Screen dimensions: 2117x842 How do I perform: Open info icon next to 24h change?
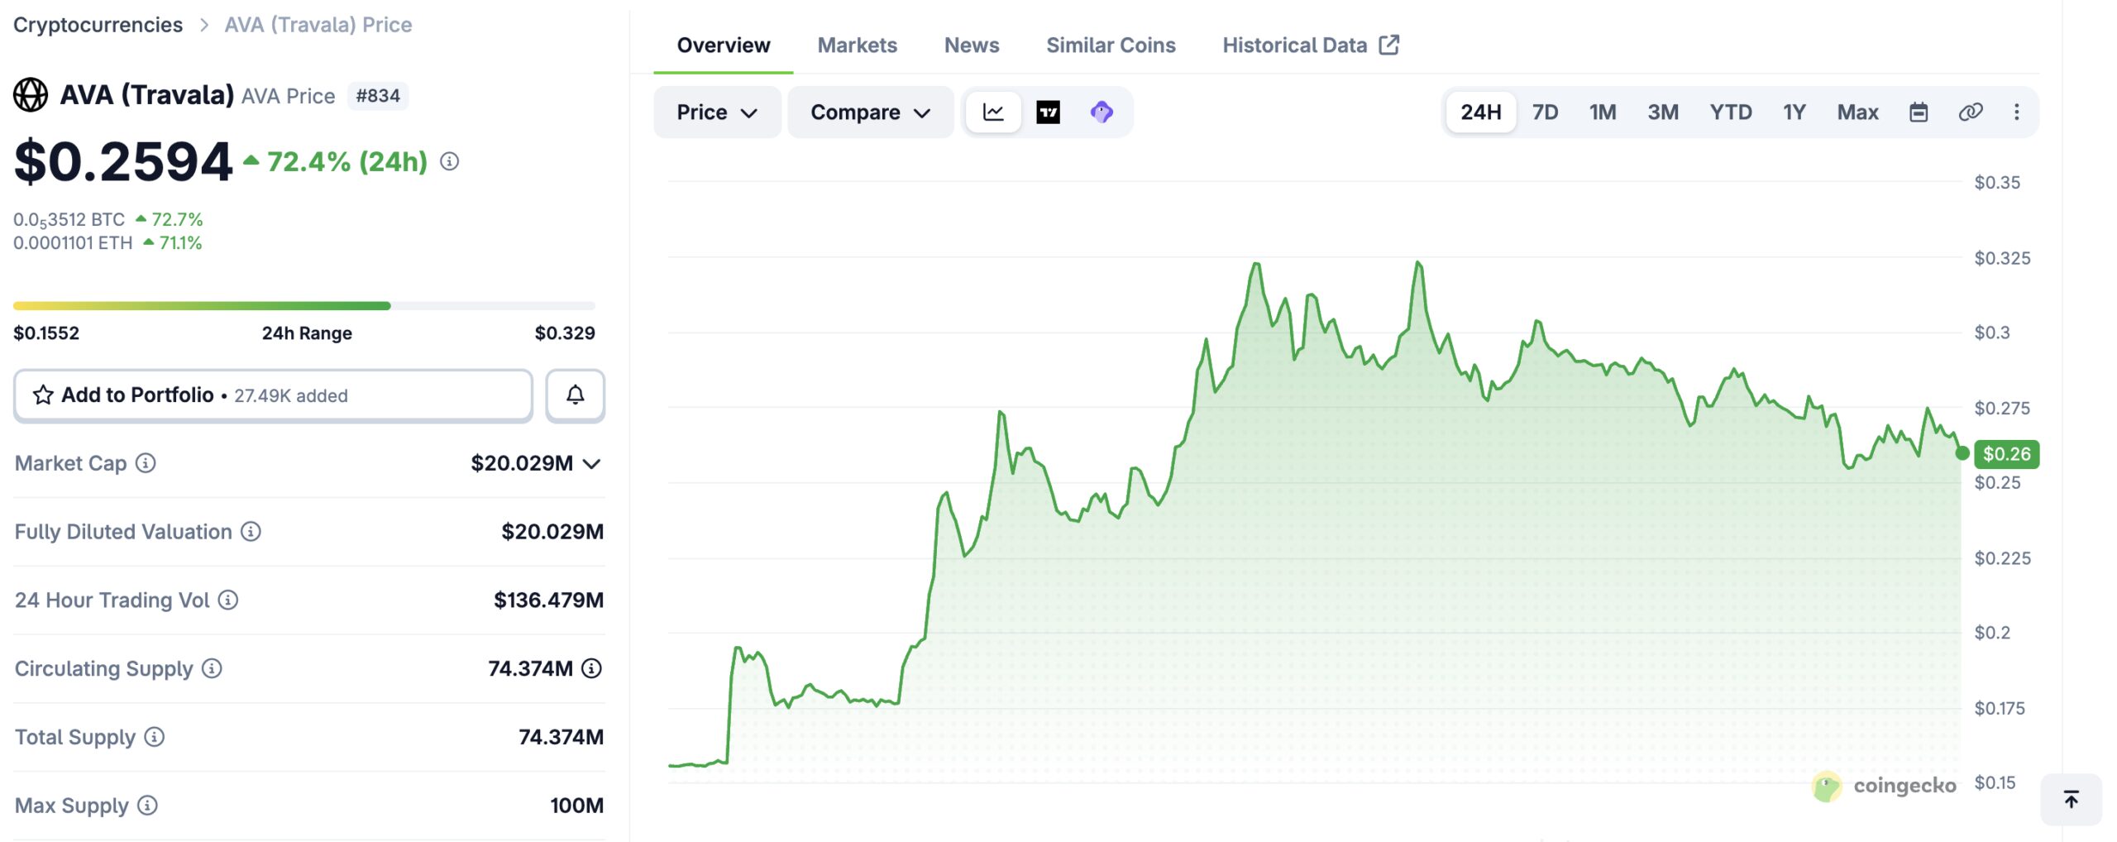(449, 161)
